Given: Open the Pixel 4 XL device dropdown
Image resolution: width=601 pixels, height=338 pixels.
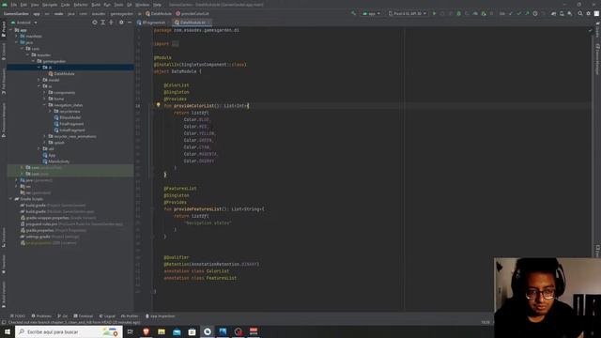Looking at the screenshot, I should [408, 13].
